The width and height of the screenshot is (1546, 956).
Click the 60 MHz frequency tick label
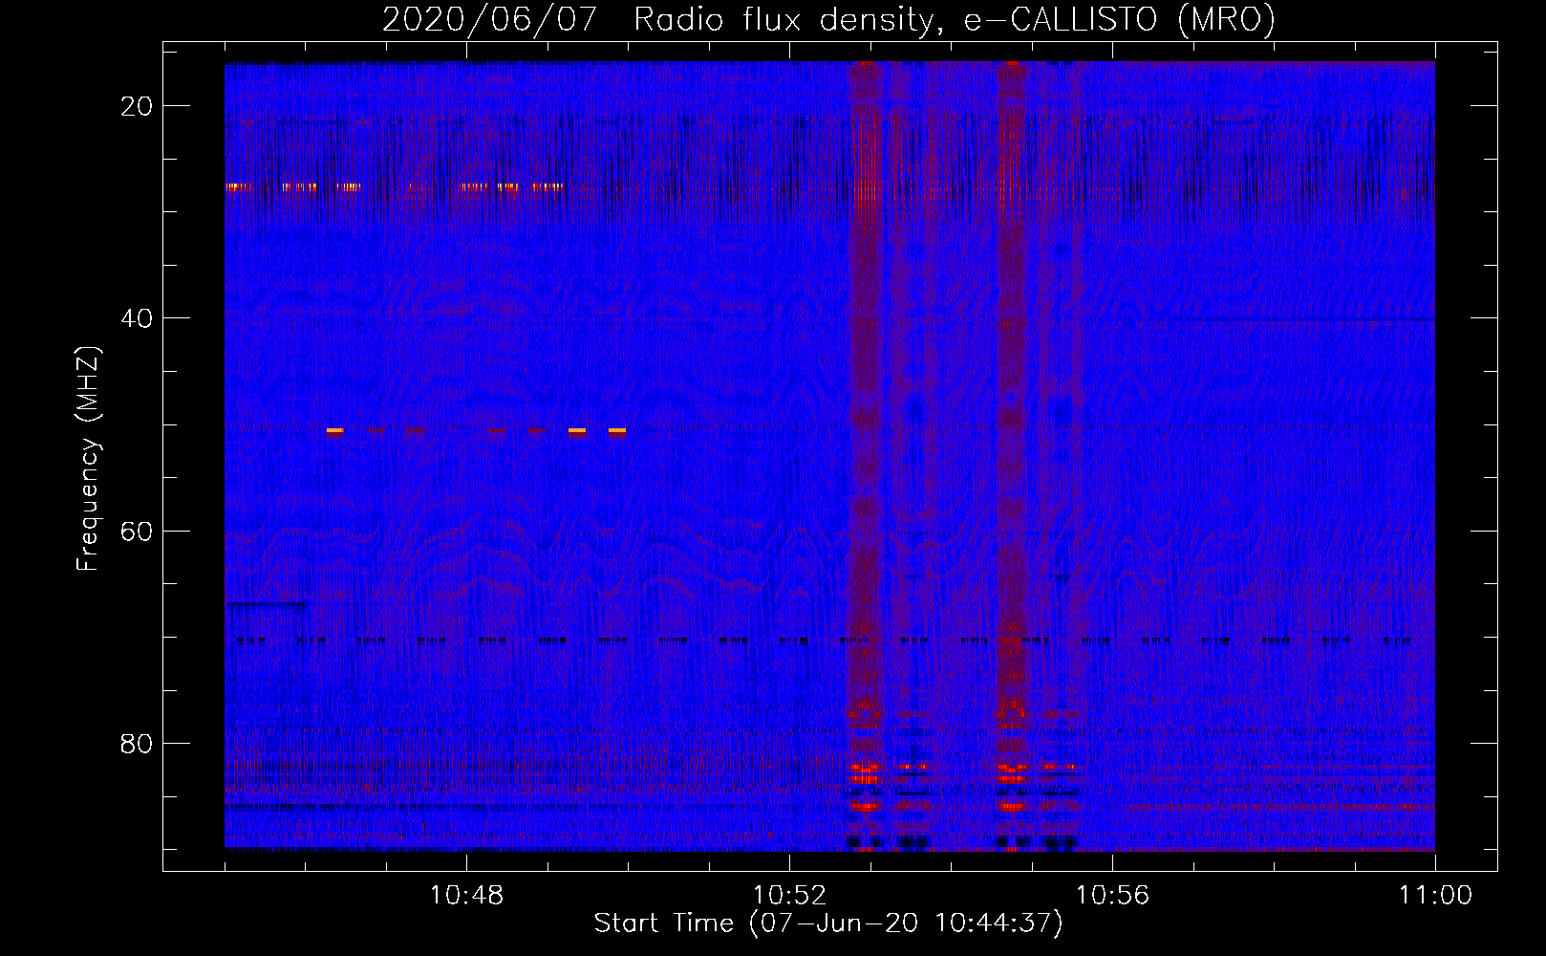[x=137, y=531]
